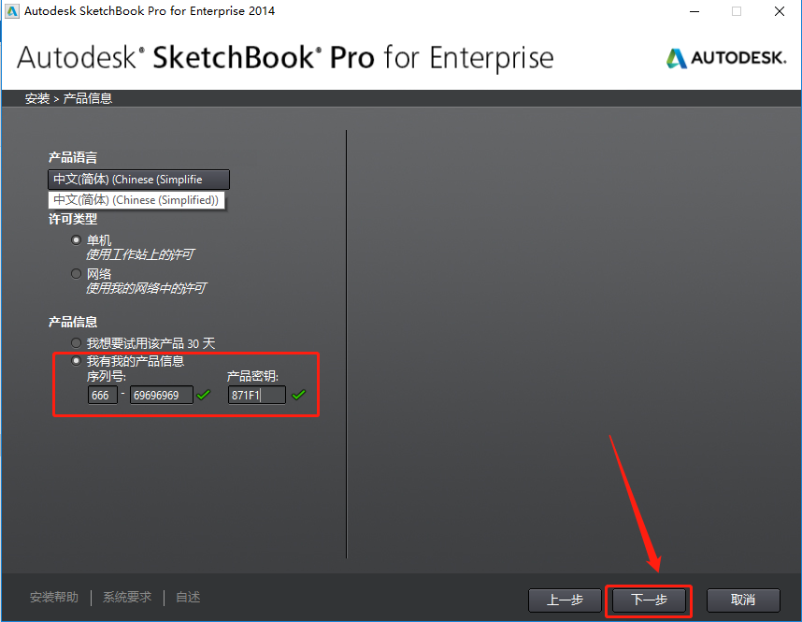
Task: Open the 自述 readme link
Action: point(188,597)
